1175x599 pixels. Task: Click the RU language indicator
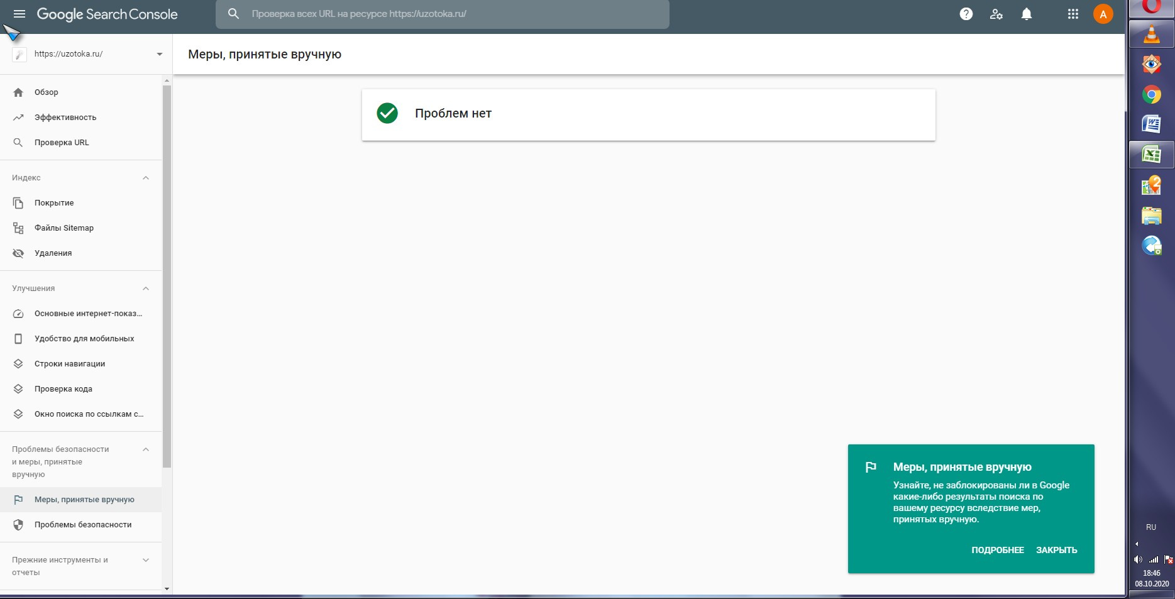click(x=1151, y=527)
